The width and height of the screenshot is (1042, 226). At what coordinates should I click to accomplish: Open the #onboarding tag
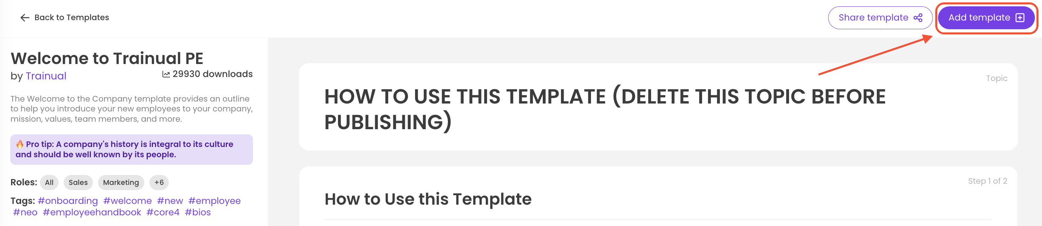68,201
